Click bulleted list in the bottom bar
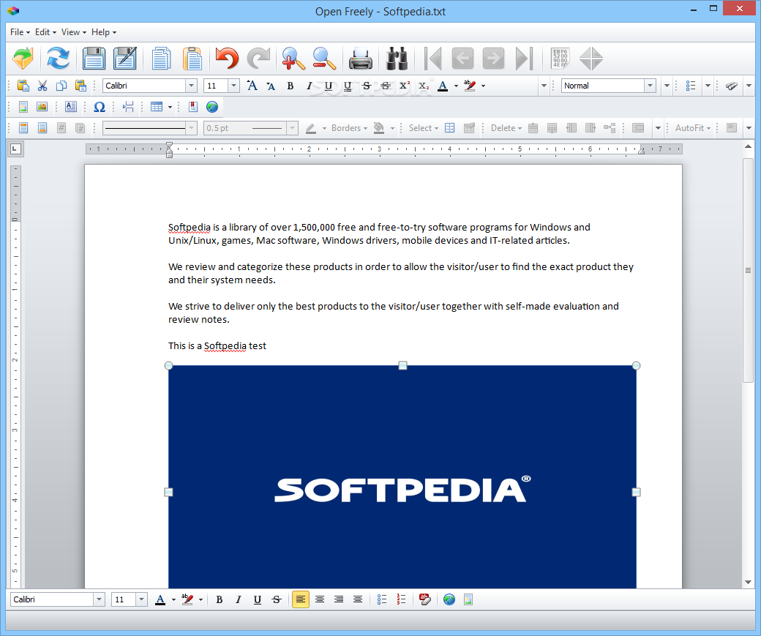Screen dimensions: 761x636 (x=382, y=599)
